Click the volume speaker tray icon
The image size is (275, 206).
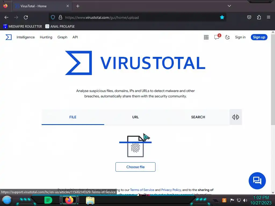[x=245, y=200]
